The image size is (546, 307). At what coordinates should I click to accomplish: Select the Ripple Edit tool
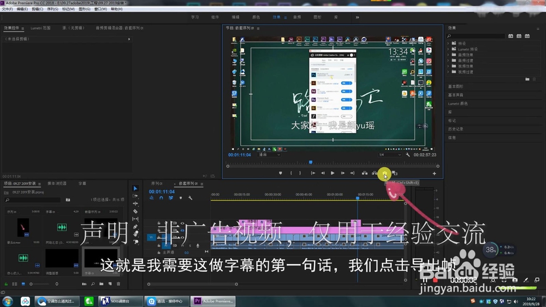pyautogui.click(x=135, y=204)
